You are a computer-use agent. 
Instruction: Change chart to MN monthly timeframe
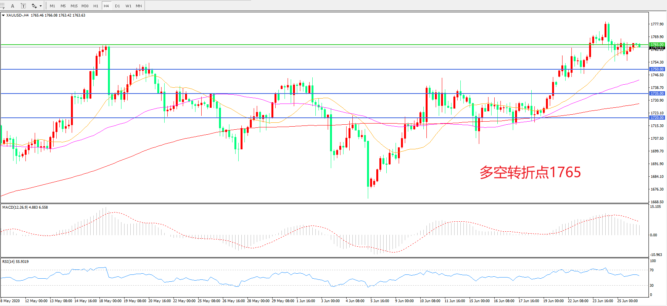[x=139, y=6]
